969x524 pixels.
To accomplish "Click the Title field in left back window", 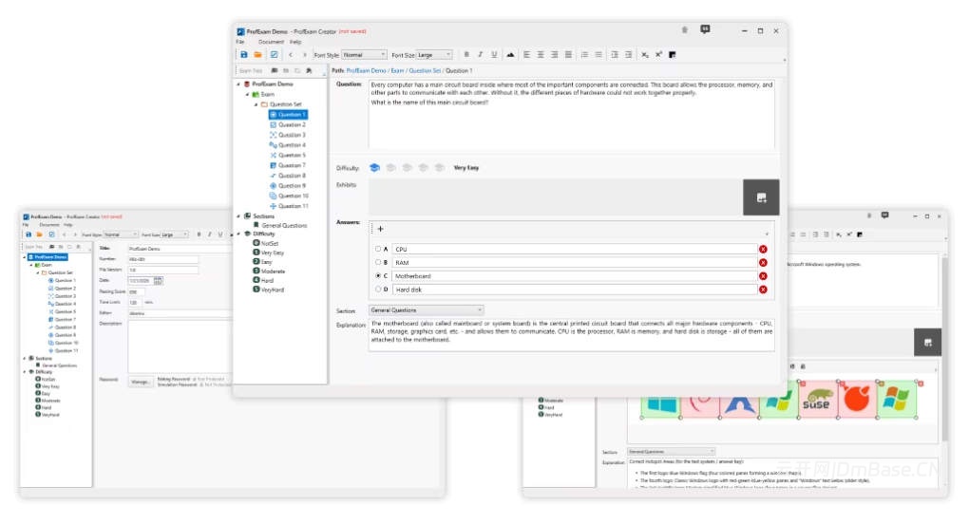I will (x=180, y=249).
